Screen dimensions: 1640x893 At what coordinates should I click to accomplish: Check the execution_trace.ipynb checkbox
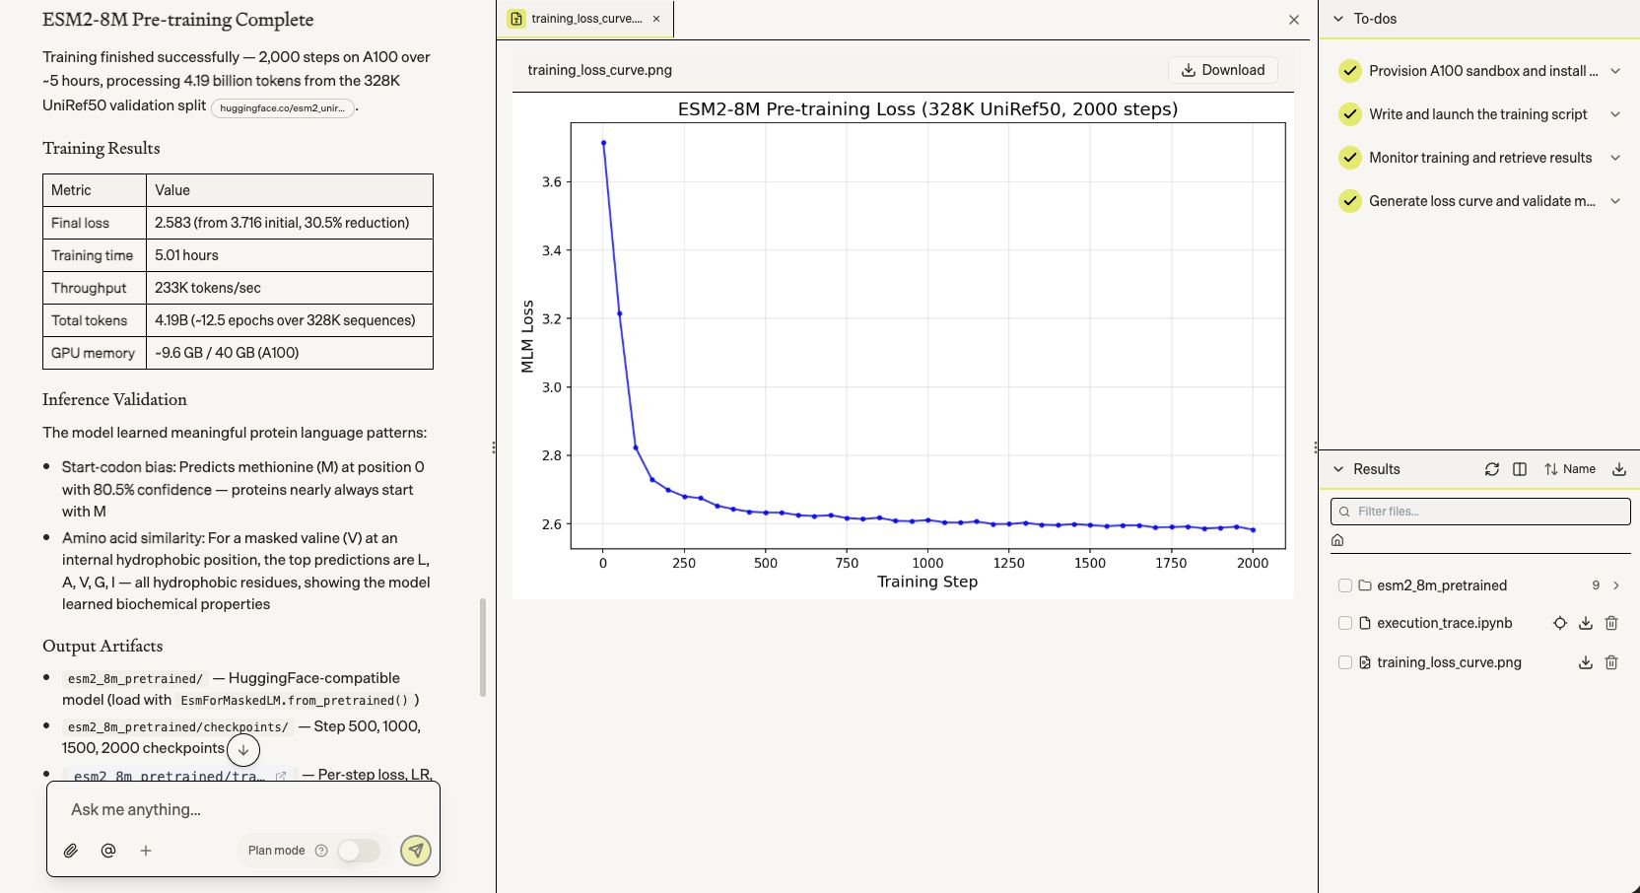1345,623
